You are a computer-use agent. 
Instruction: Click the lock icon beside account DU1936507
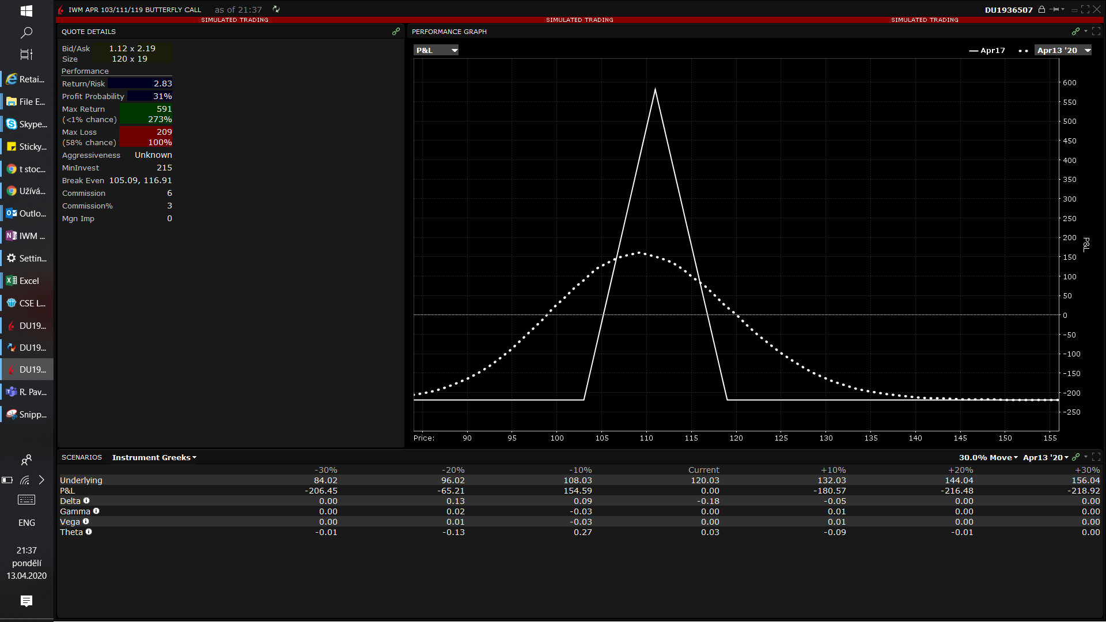click(1041, 9)
